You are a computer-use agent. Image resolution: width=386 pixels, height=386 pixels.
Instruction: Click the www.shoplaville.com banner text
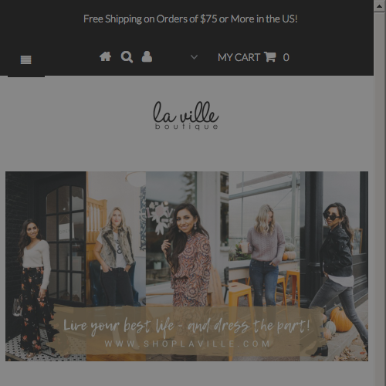(188, 344)
